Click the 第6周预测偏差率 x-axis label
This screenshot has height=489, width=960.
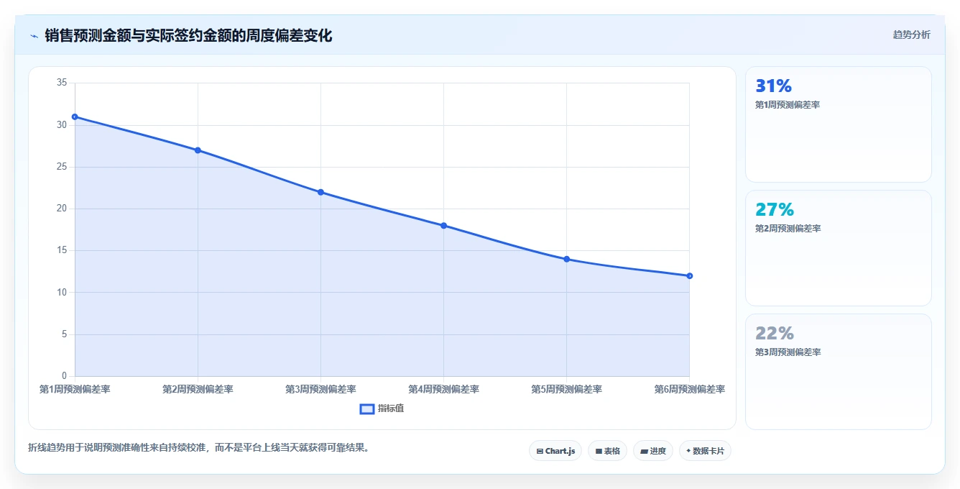[x=689, y=389]
